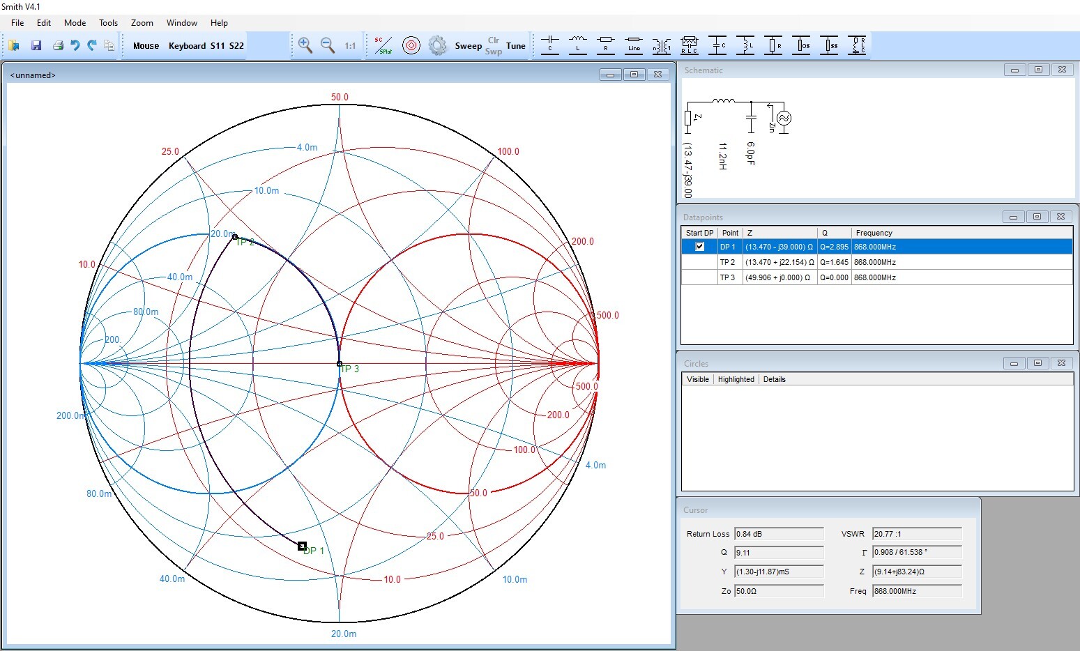Click the S11 button
Viewport: 1080px width, 651px height.
pyautogui.click(x=218, y=46)
